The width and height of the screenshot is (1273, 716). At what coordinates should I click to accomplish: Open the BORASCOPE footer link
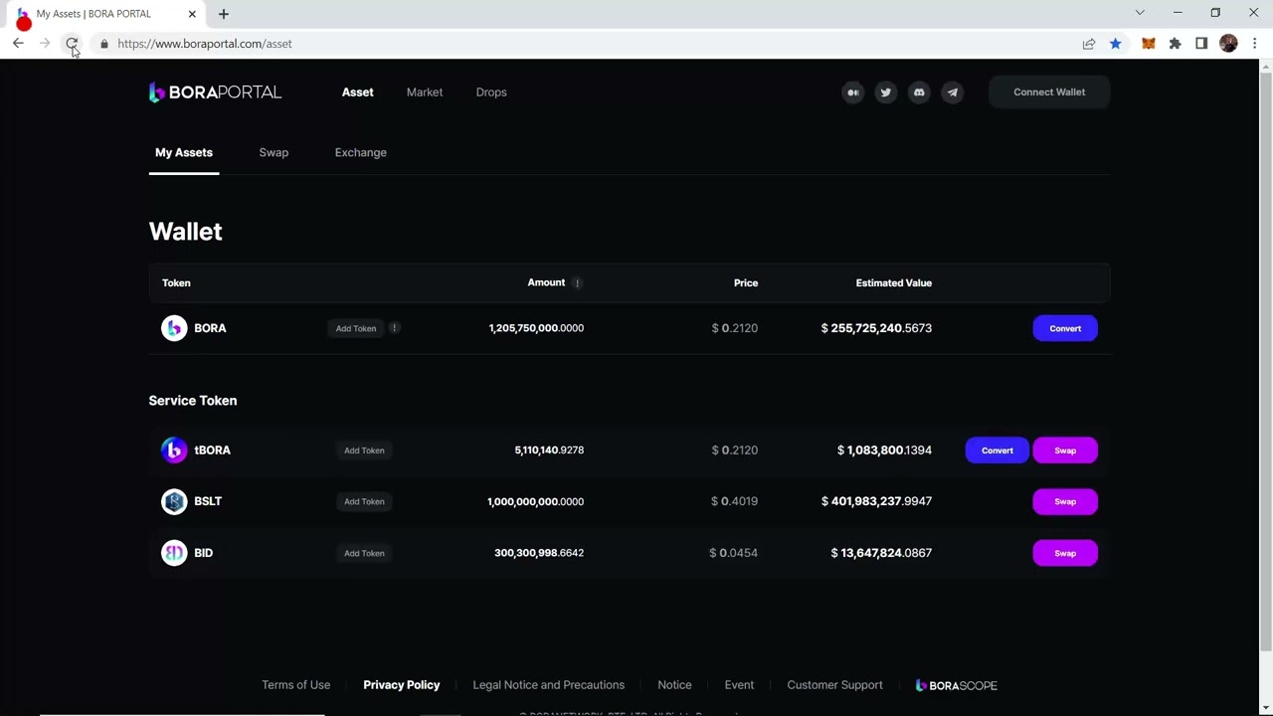pos(956,685)
